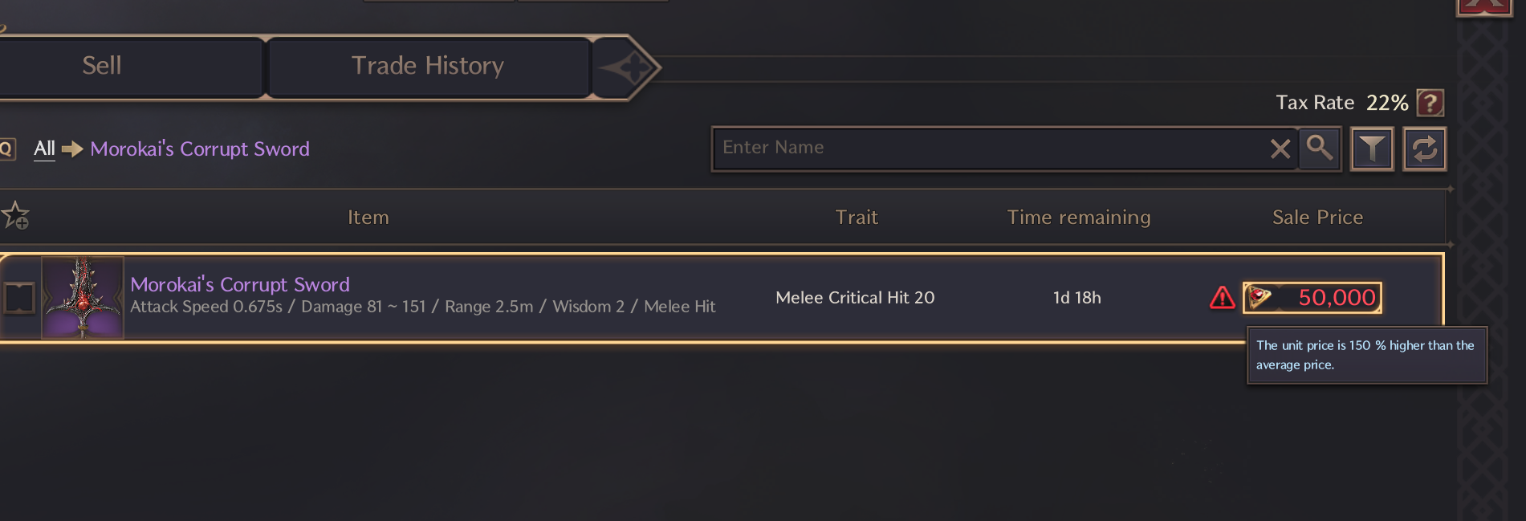Click the star favorites icon in the header
1526x521 pixels.
(x=15, y=216)
